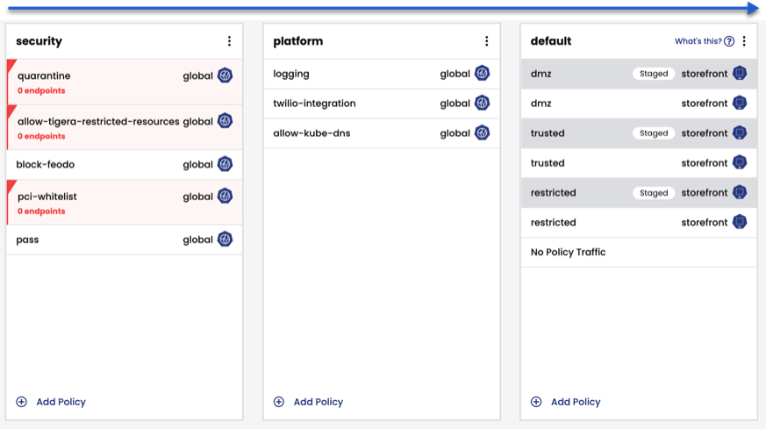Image resolution: width=766 pixels, height=429 pixels.
Task: Click the pass policy's global icon
Action: tap(226, 240)
